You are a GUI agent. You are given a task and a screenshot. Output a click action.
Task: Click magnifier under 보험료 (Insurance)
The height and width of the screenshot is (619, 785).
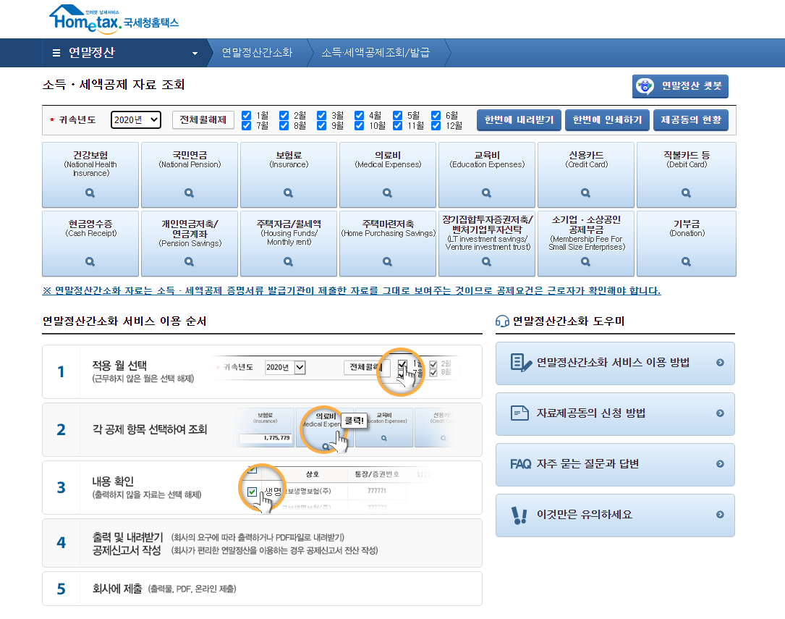click(x=289, y=193)
